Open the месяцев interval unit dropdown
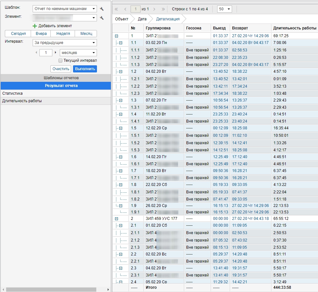The width and height of the screenshot is (318, 292). click(x=78, y=53)
